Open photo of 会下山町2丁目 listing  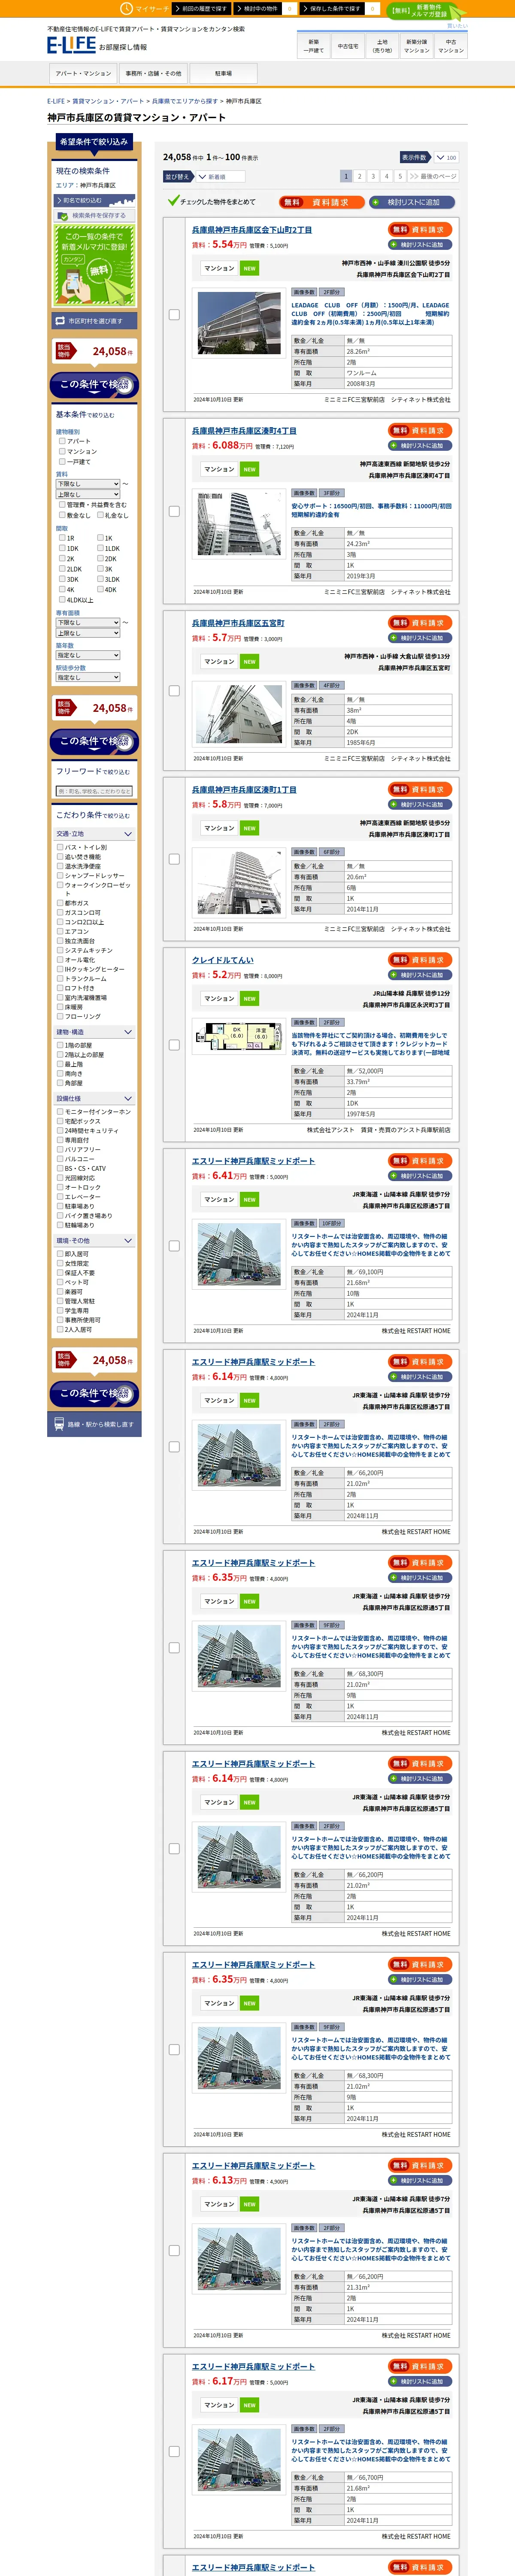[x=239, y=322]
